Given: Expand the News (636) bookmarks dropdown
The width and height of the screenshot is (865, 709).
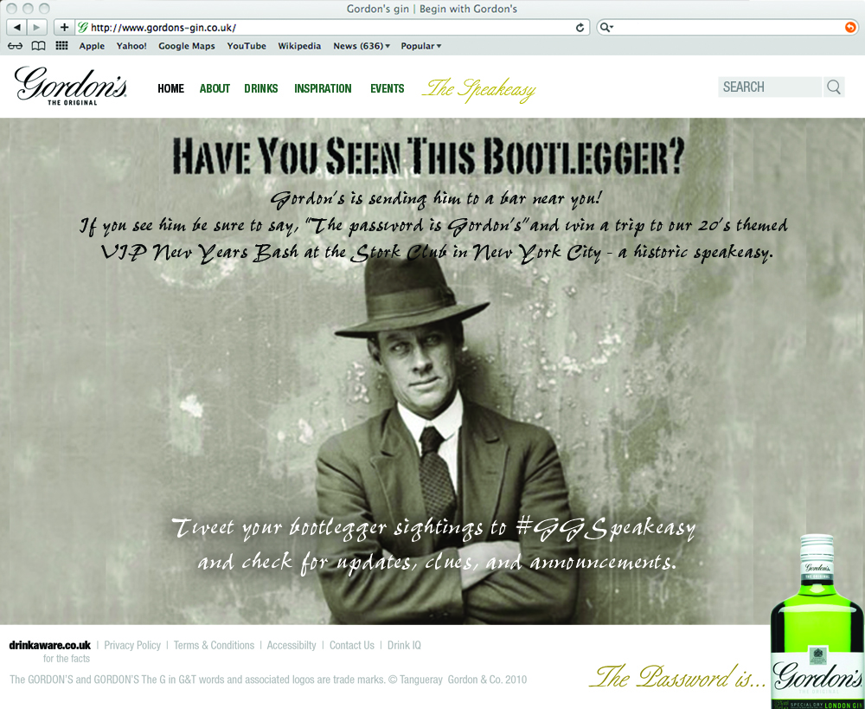Looking at the screenshot, I should (x=362, y=46).
